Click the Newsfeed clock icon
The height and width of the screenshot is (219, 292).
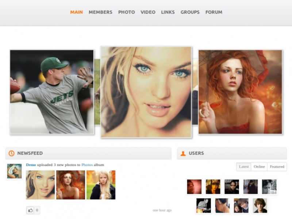12,153
